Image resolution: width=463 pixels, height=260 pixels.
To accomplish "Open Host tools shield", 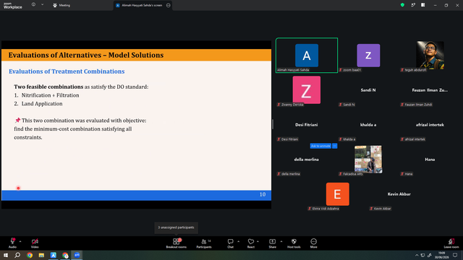I will tap(294, 243).
